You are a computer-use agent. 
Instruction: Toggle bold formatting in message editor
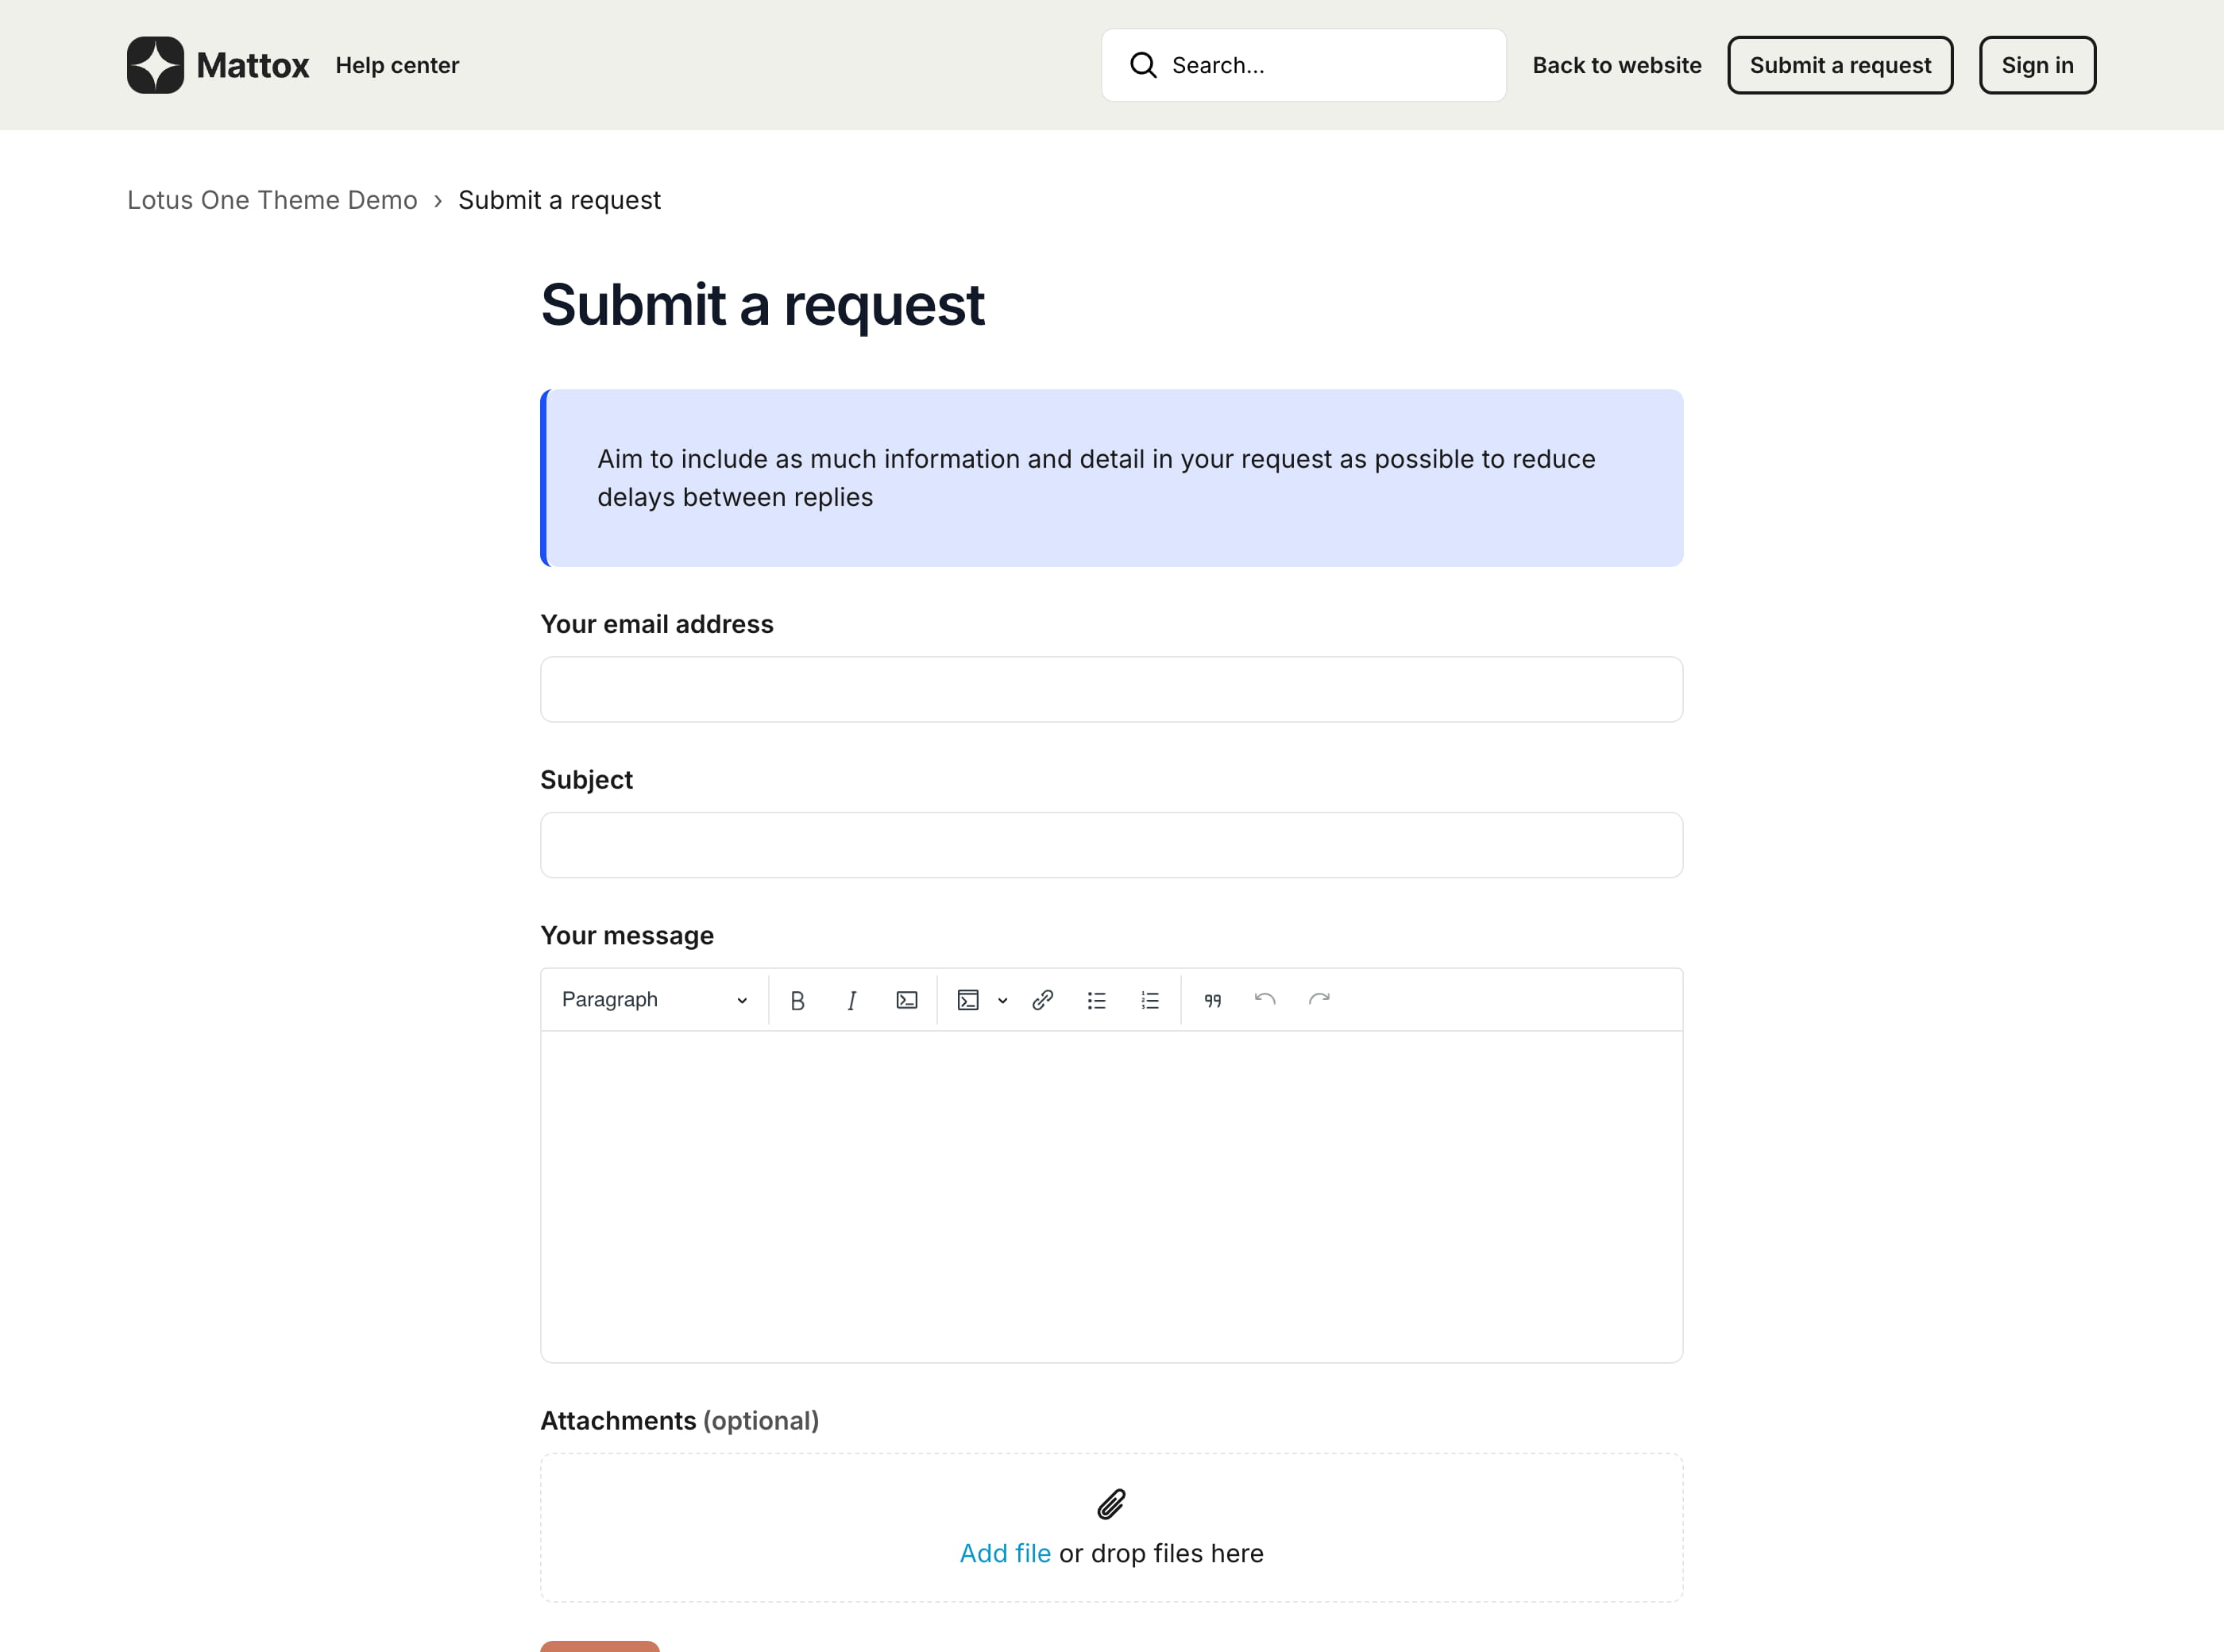click(797, 1000)
